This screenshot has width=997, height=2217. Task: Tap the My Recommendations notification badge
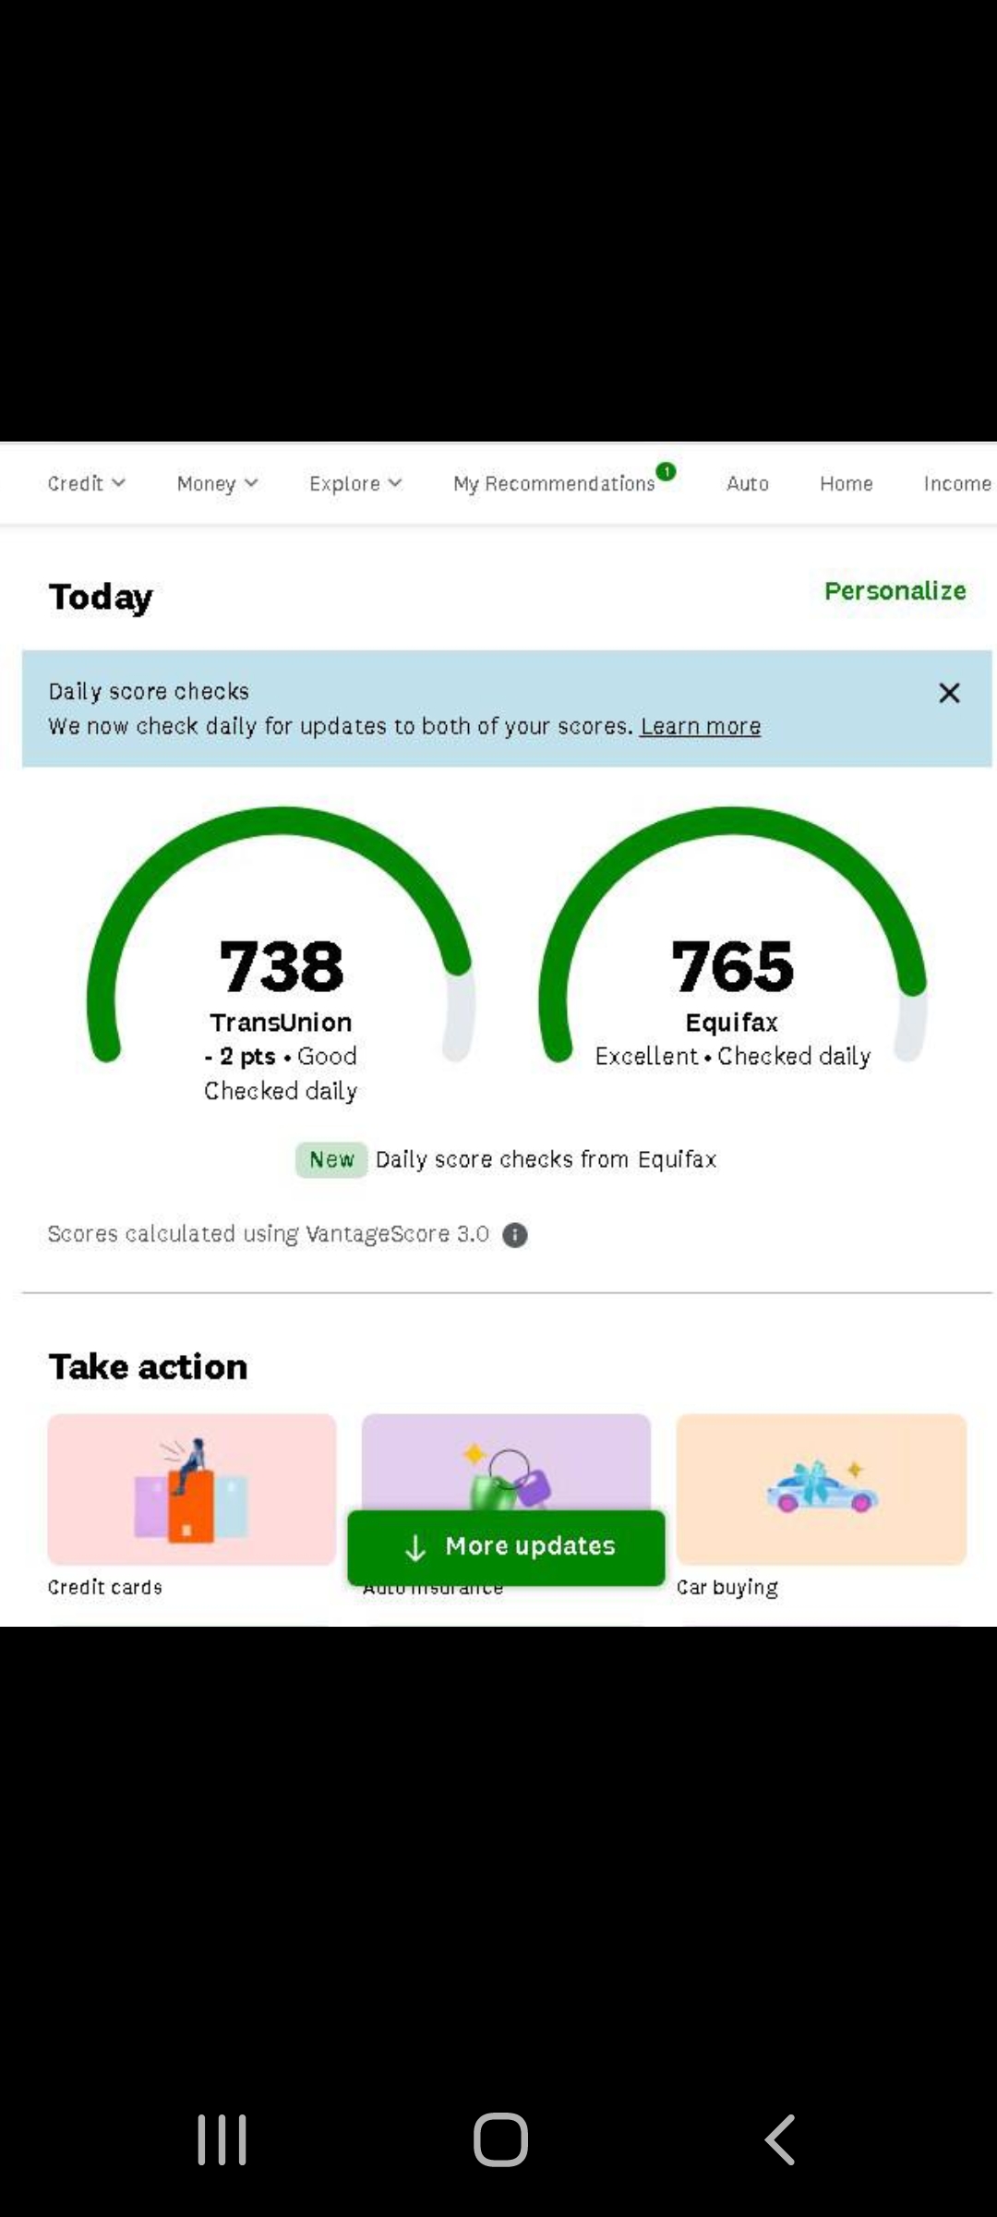(667, 471)
